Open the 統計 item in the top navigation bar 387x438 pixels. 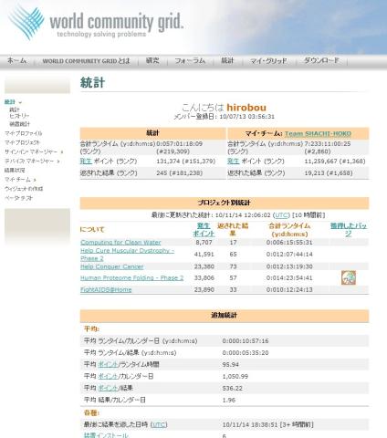click(227, 60)
